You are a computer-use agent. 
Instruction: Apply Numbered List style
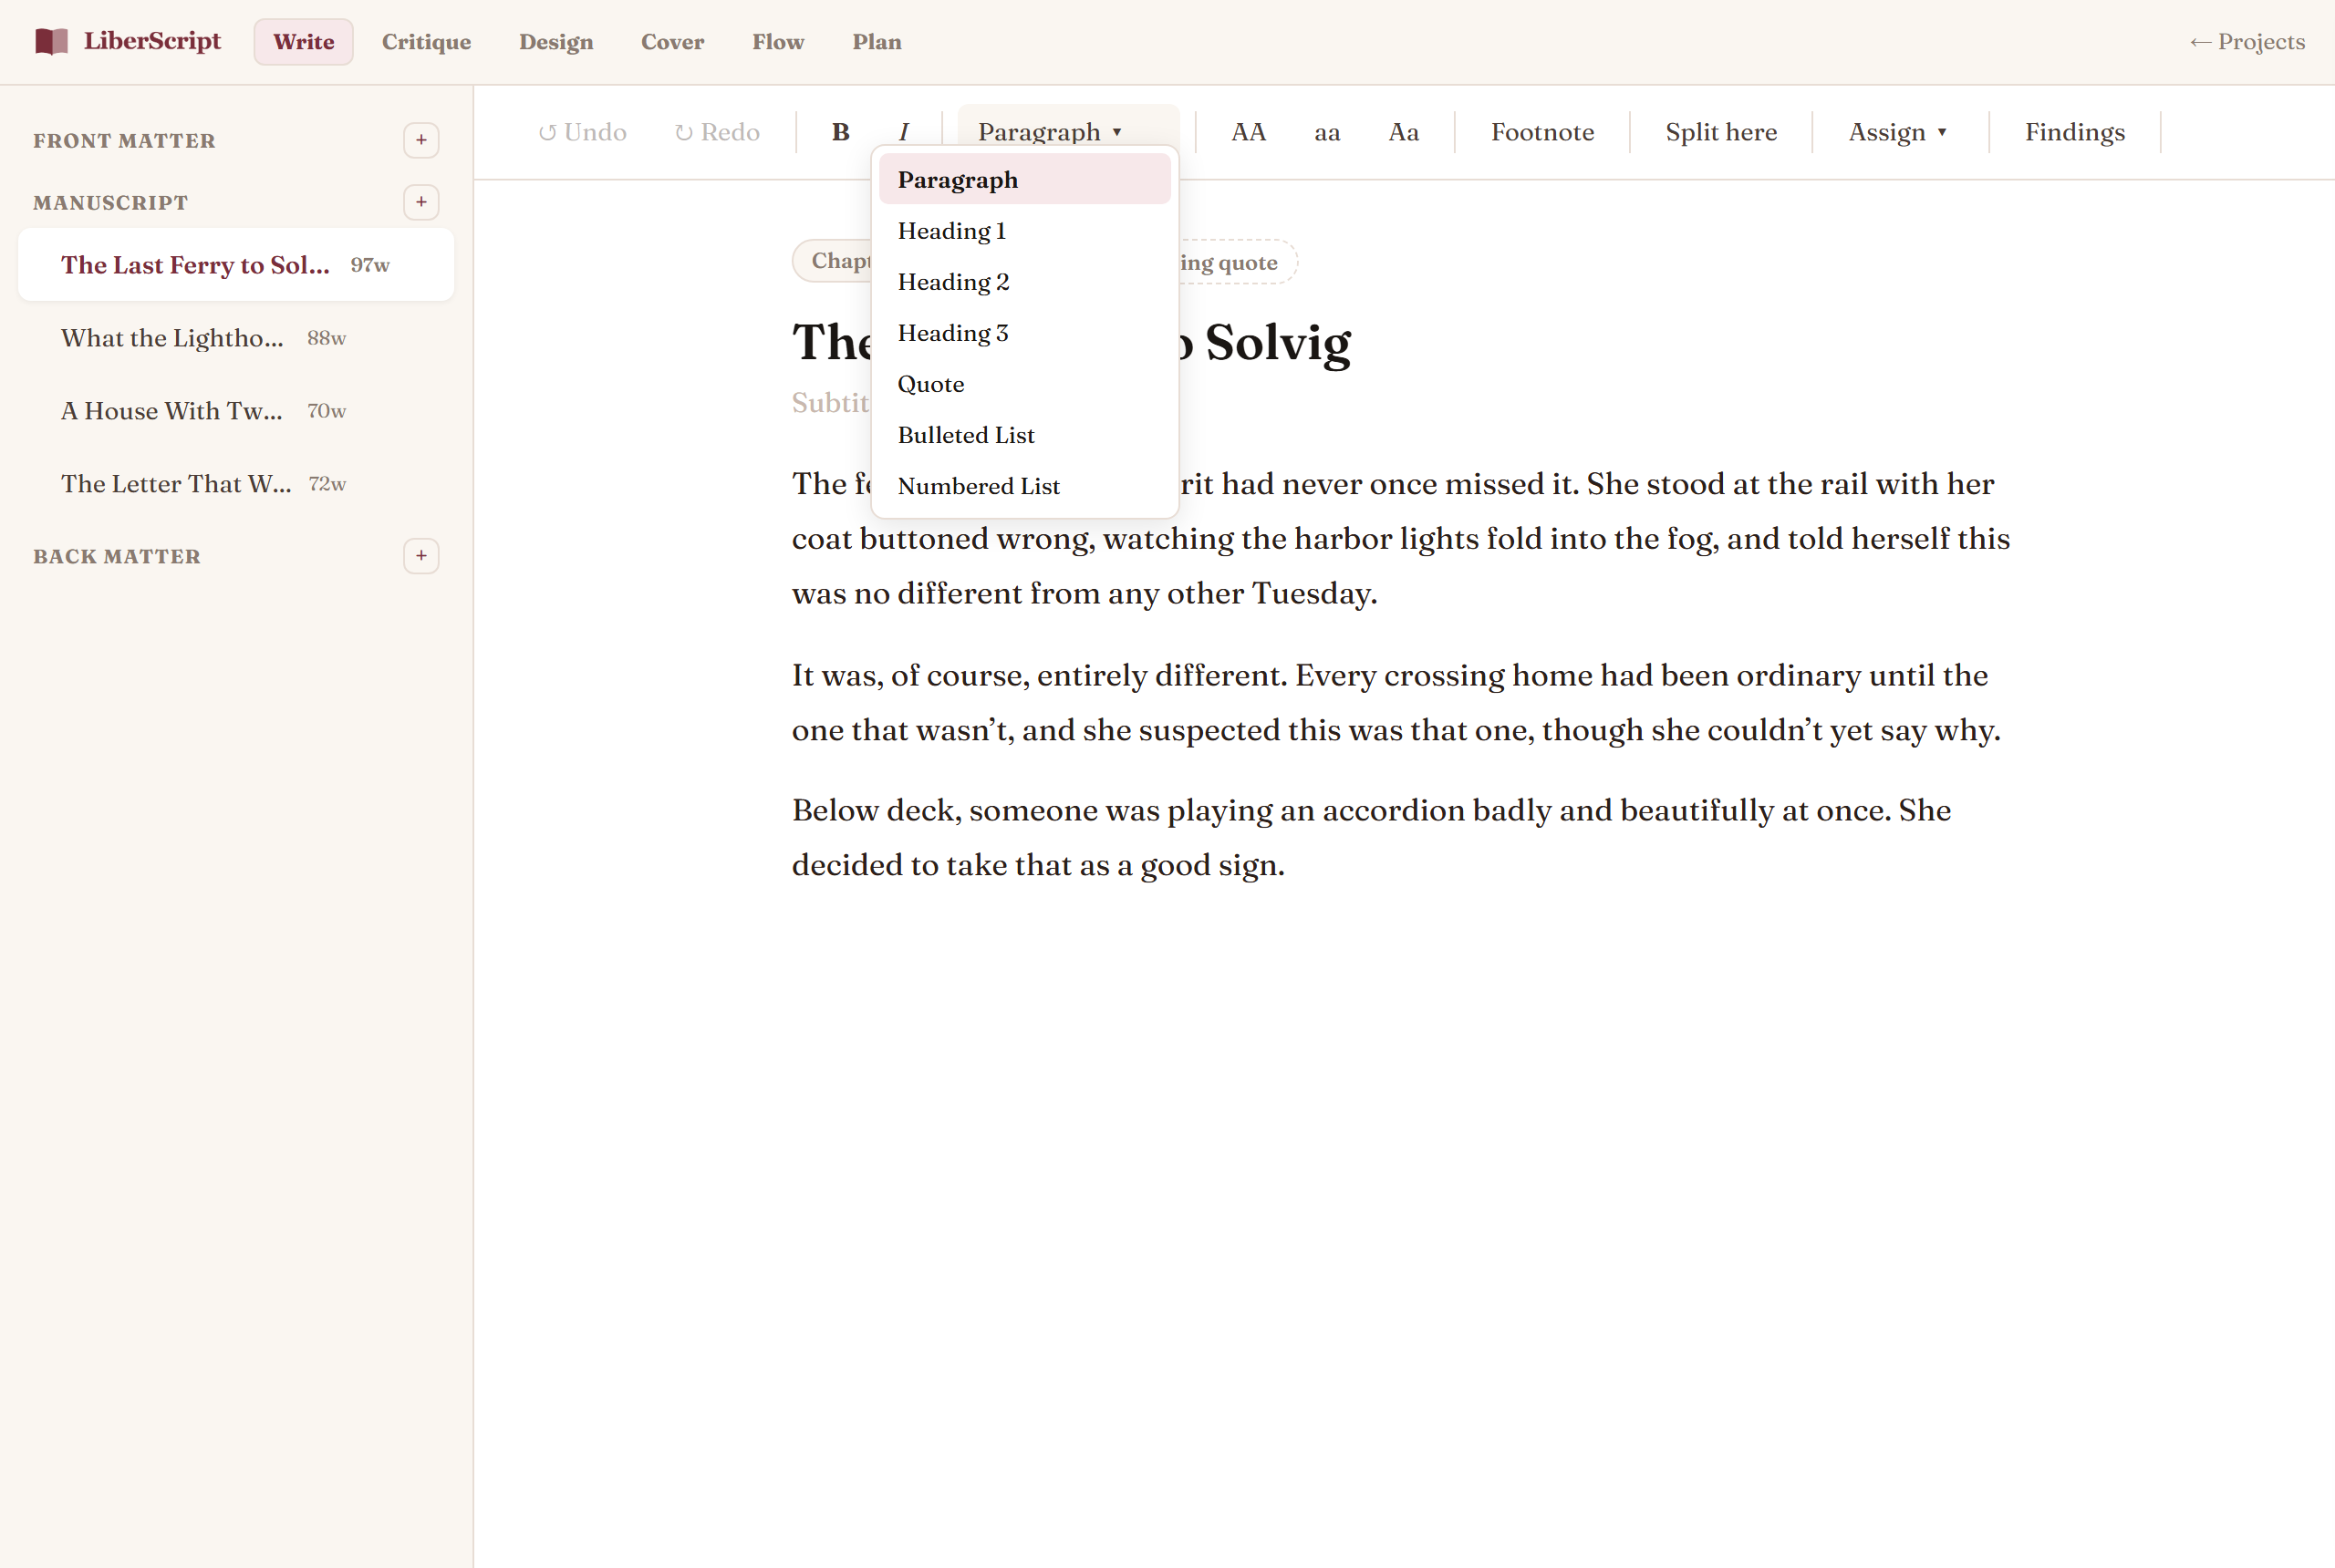pos(1024,486)
